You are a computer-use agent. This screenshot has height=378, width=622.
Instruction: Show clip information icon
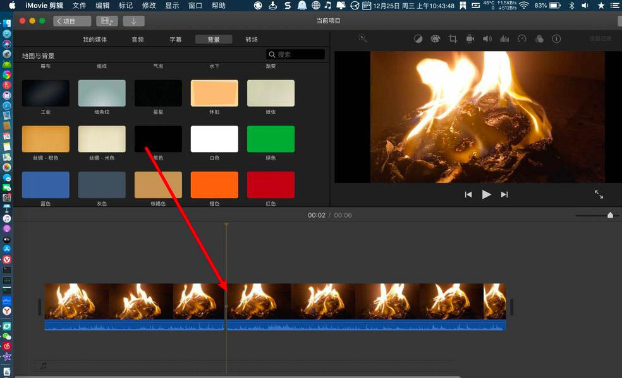pyautogui.click(x=556, y=39)
